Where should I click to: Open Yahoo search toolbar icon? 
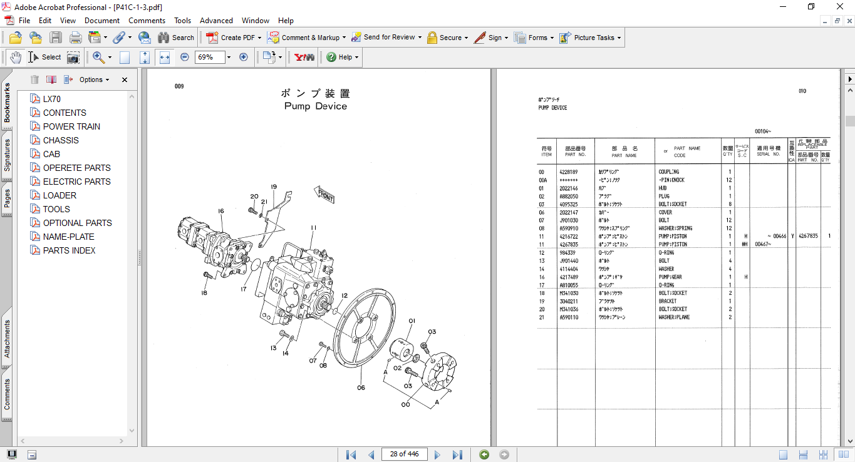(x=304, y=57)
